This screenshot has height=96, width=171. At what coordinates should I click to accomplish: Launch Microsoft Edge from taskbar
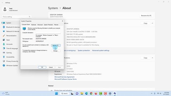pyautogui.click(x=87, y=94)
